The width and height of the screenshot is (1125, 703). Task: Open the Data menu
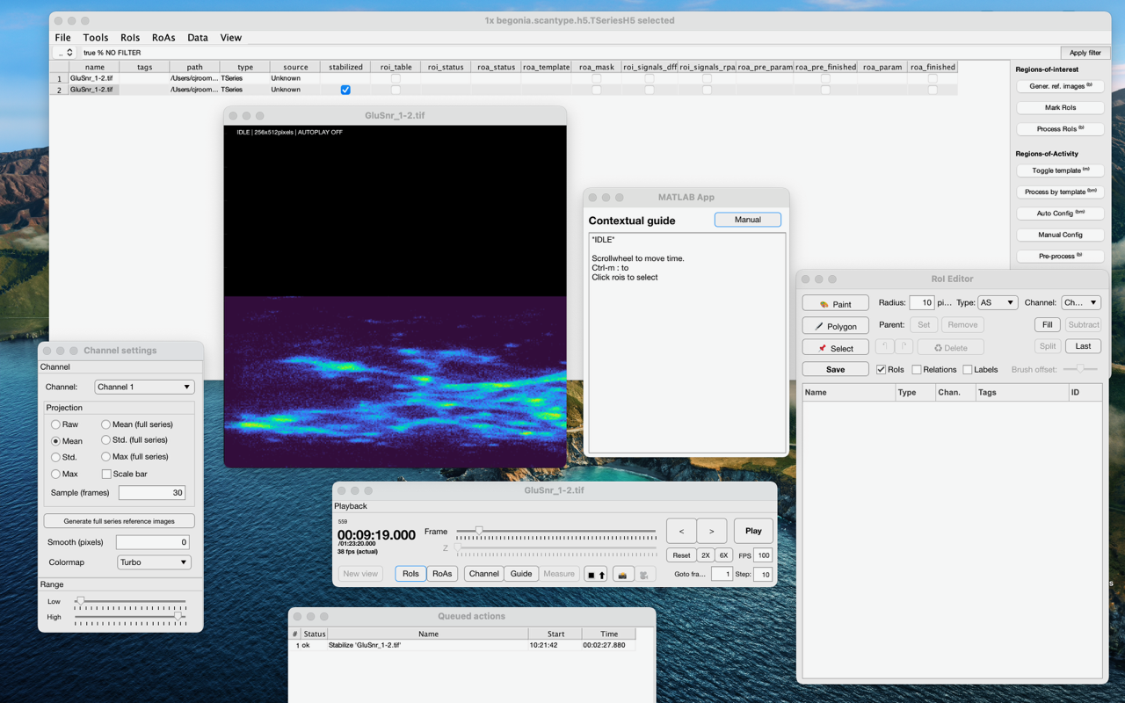197,37
